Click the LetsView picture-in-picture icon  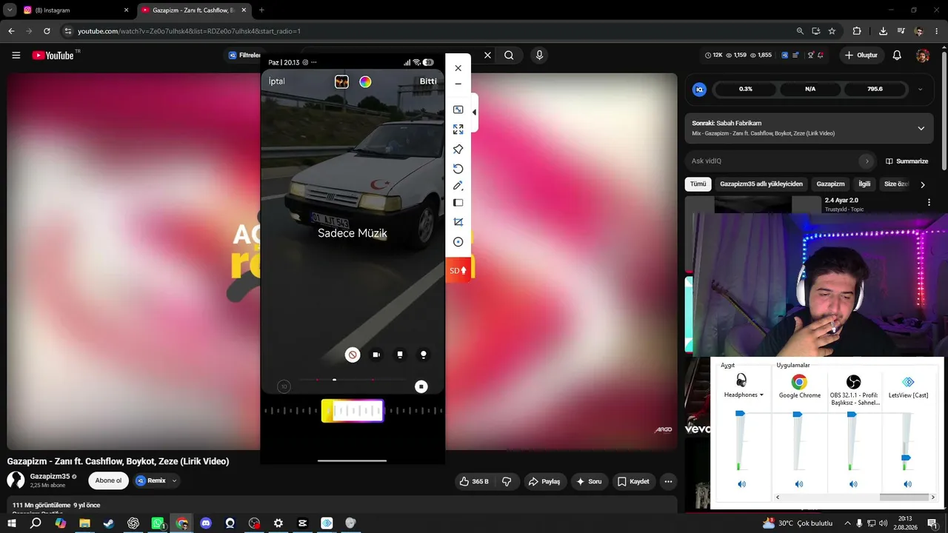(458, 110)
